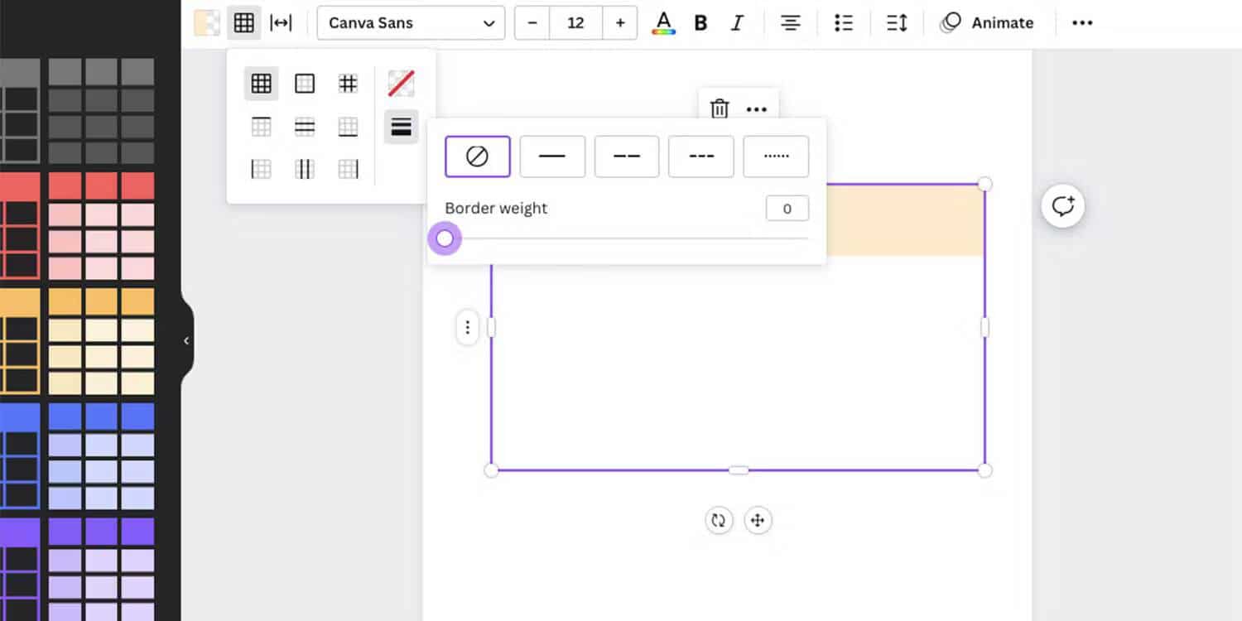Collapse the left side panel
The height and width of the screenshot is (621, 1242).
click(186, 340)
